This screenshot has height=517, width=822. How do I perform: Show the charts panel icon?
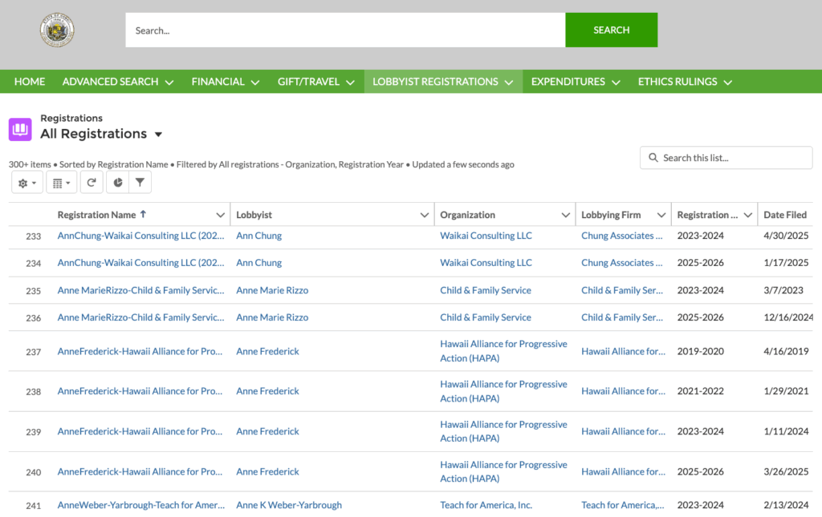click(118, 183)
